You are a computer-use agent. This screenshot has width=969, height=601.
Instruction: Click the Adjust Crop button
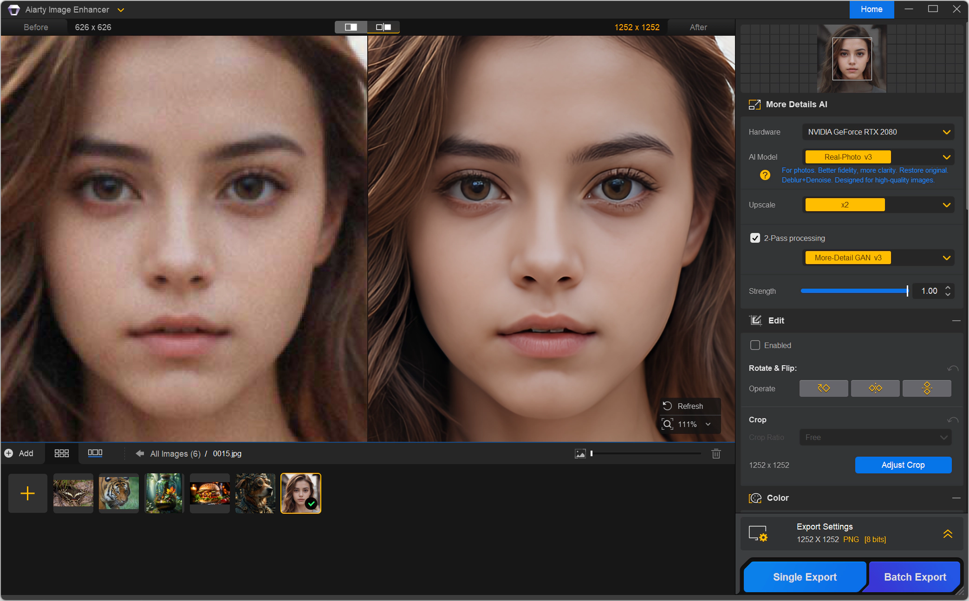coord(903,465)
